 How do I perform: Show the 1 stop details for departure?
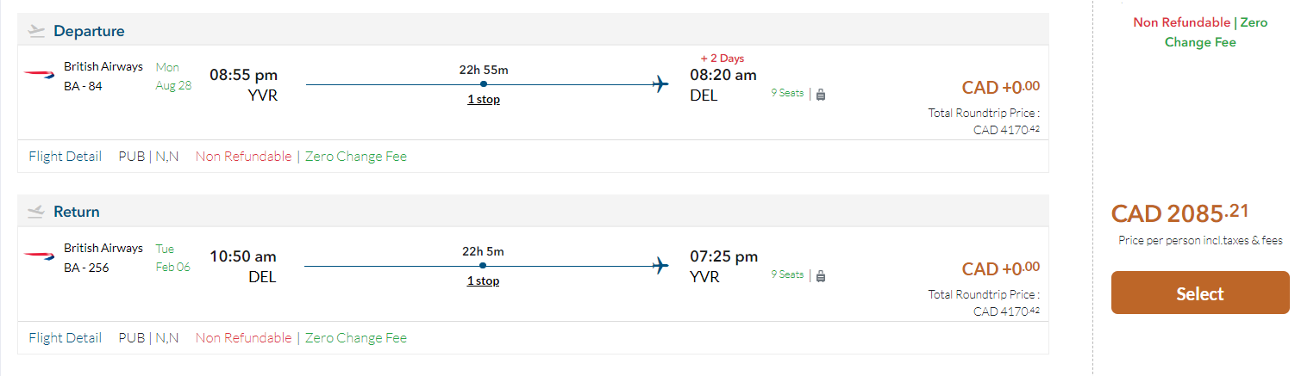[x=484, y=100]
